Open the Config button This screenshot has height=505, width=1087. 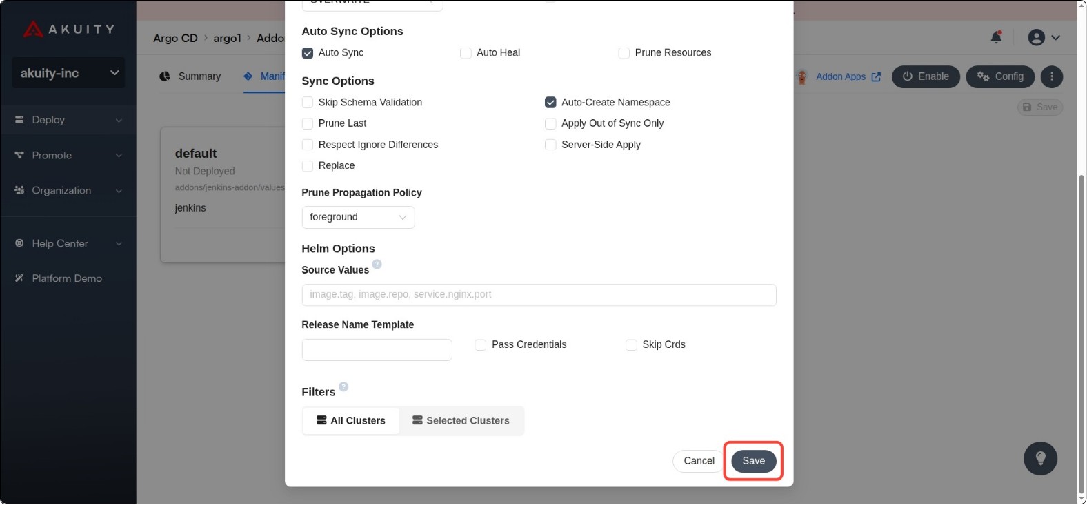(x=1000, y=76)
